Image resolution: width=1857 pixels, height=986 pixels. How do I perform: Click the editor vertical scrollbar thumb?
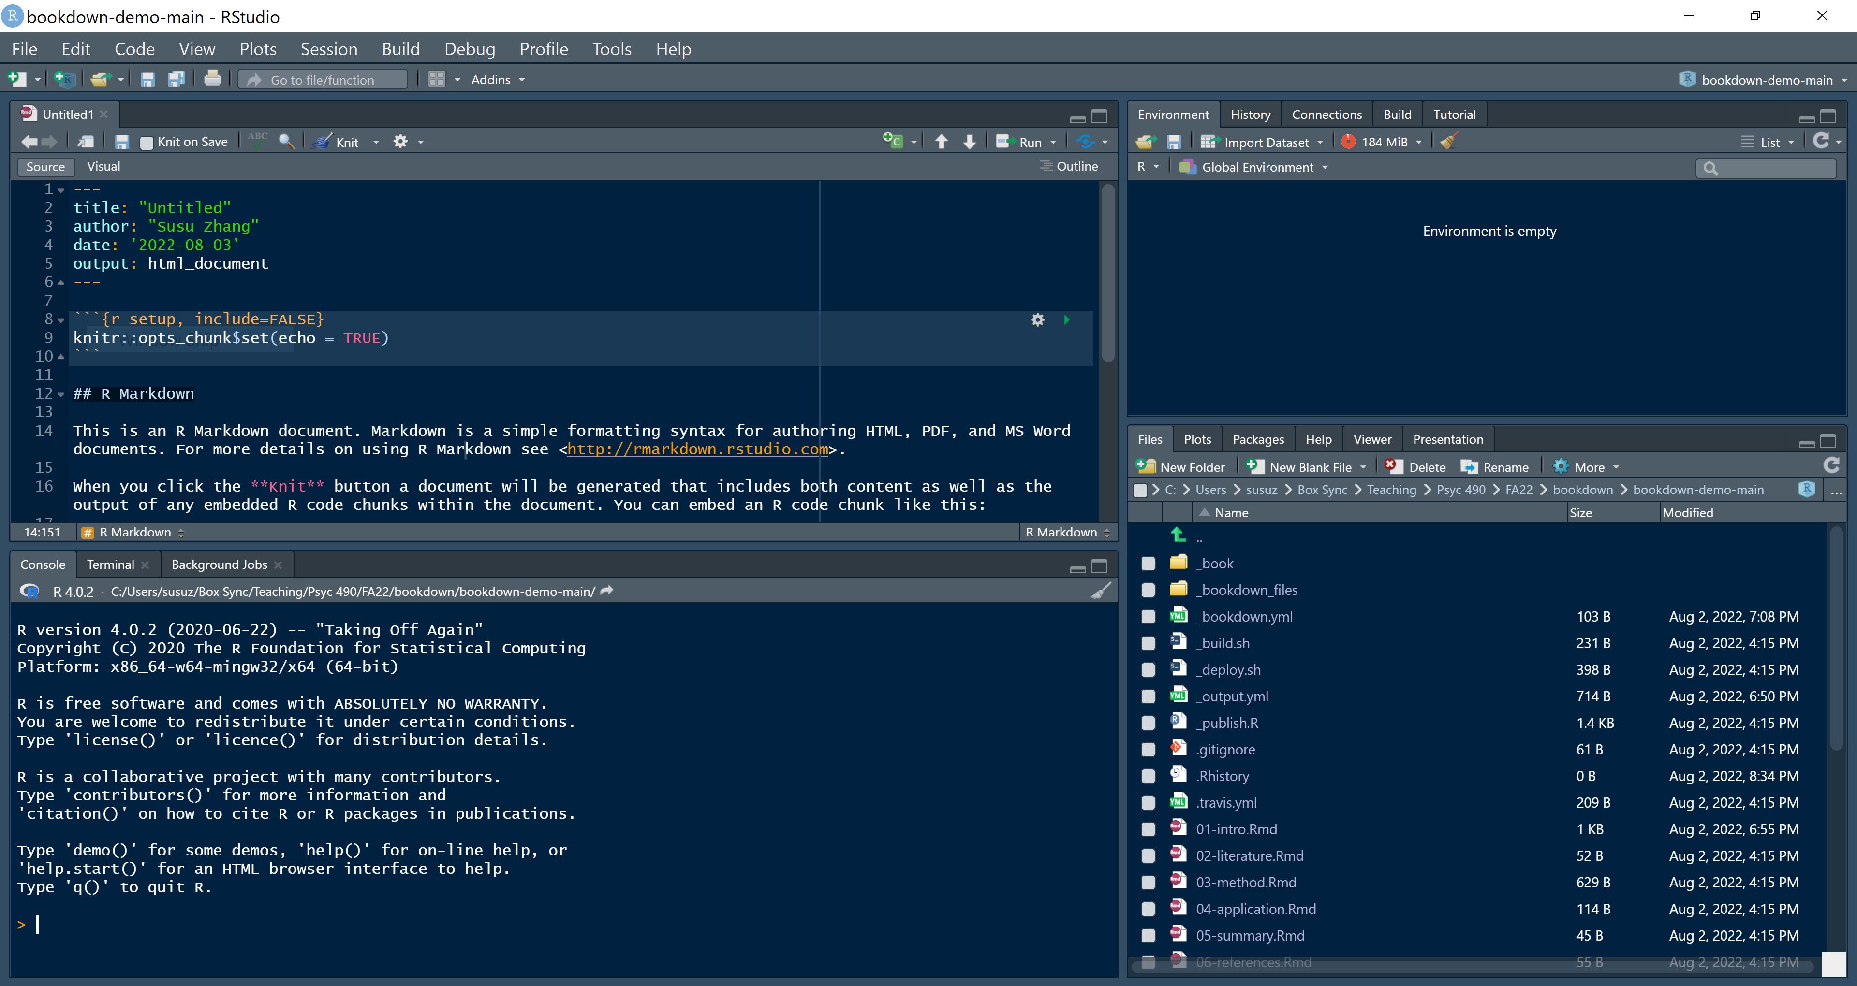click(1107, 274)
